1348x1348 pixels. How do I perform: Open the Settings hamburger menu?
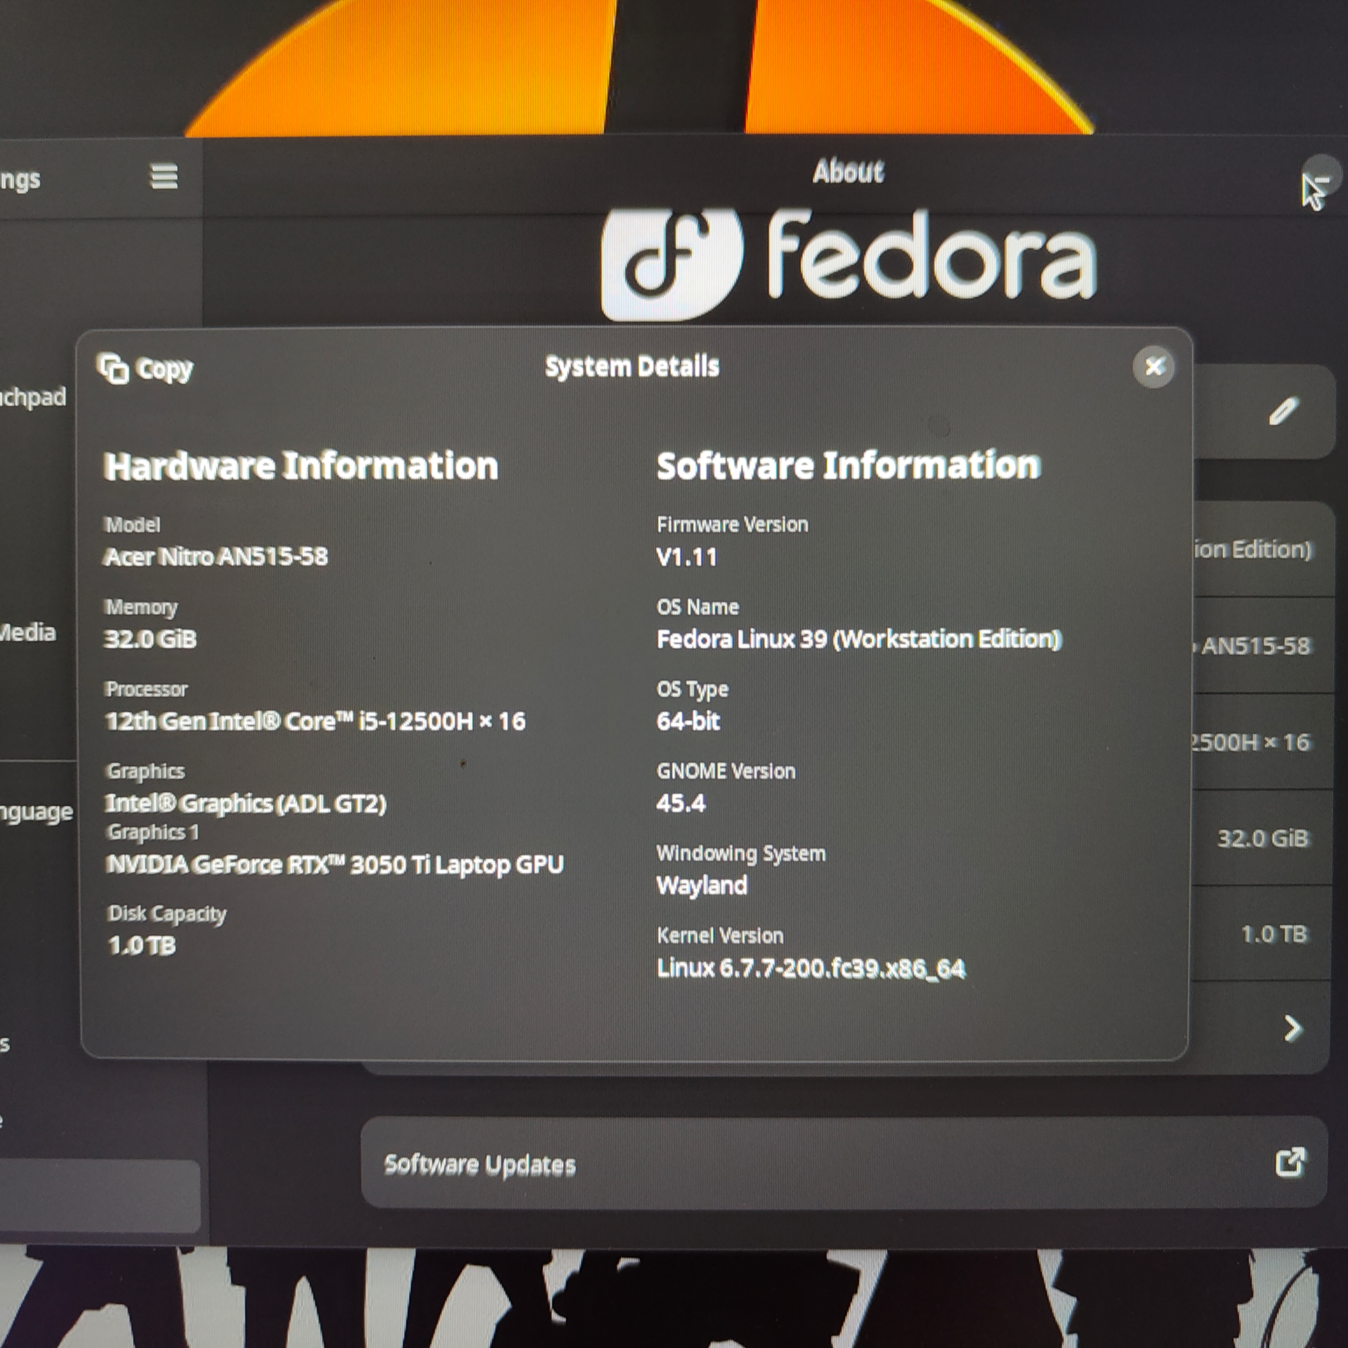[164, 177]
